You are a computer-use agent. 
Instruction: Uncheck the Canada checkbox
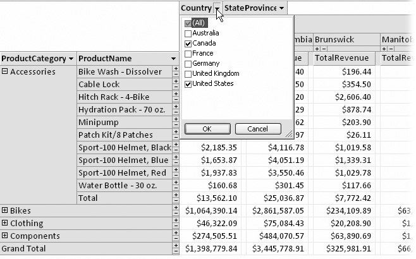(188, 43)
